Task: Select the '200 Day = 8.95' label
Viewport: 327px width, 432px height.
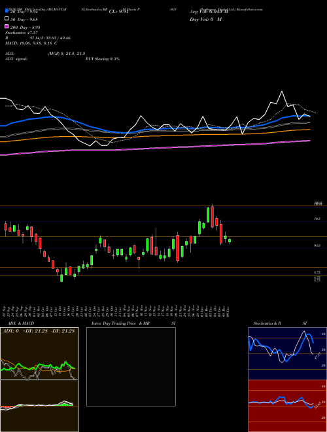Action: 25,27
